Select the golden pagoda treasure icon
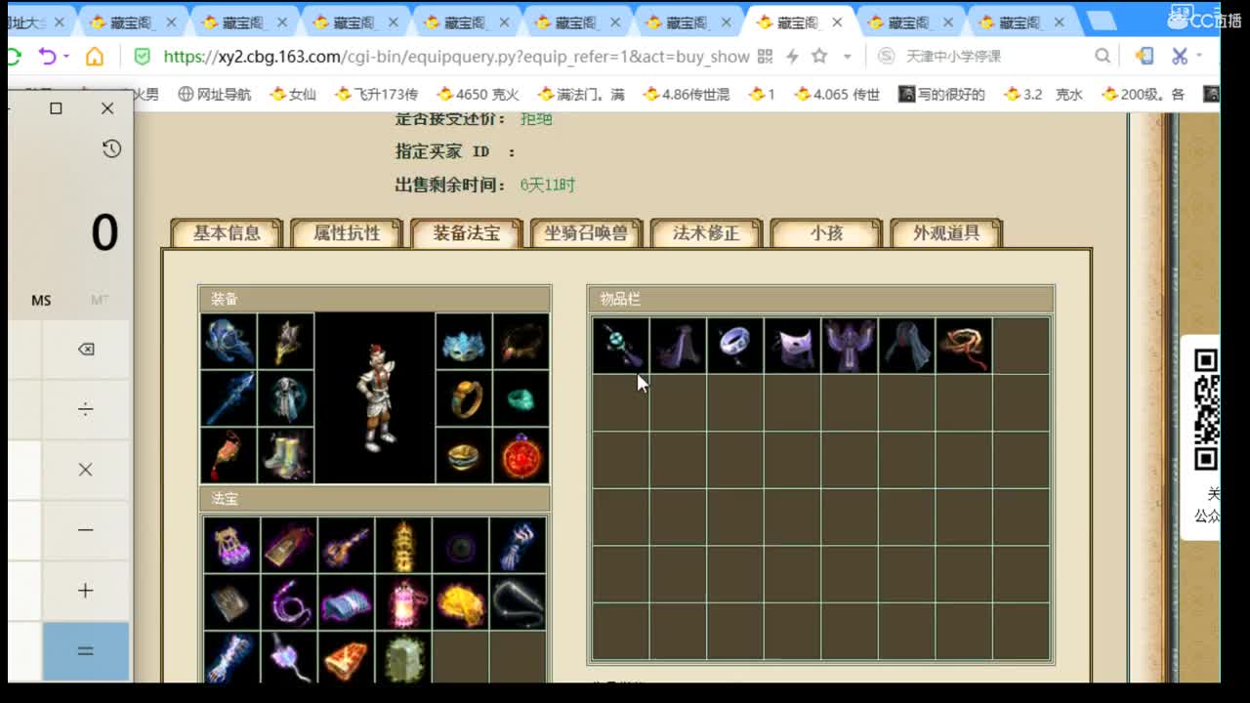 coord(403,545)
